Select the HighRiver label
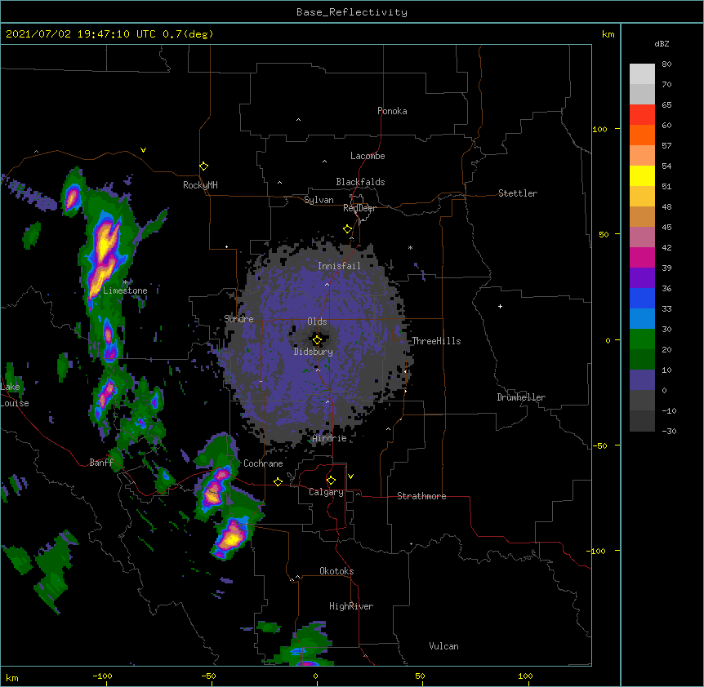The height and width of the screenshot is (687, 704). click(351, 606)
